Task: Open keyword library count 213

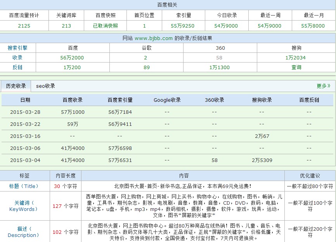Action: (x=66, y=26)
